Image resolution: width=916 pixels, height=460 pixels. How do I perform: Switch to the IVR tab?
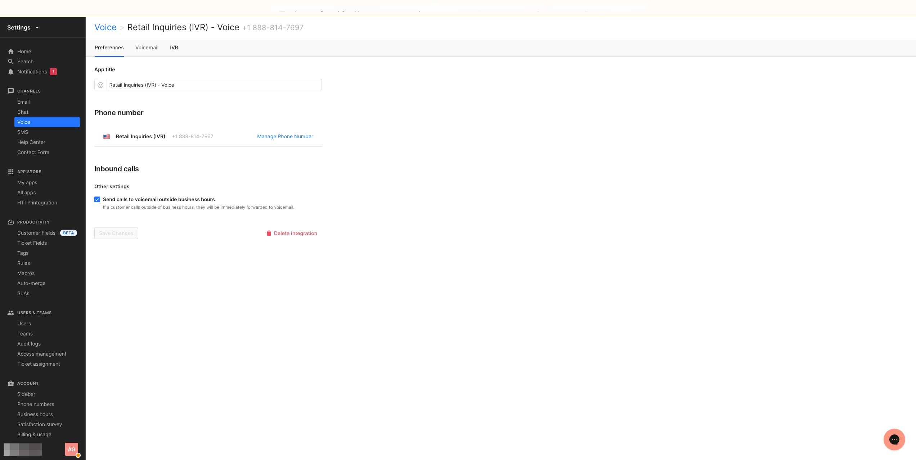click(174, 48)
